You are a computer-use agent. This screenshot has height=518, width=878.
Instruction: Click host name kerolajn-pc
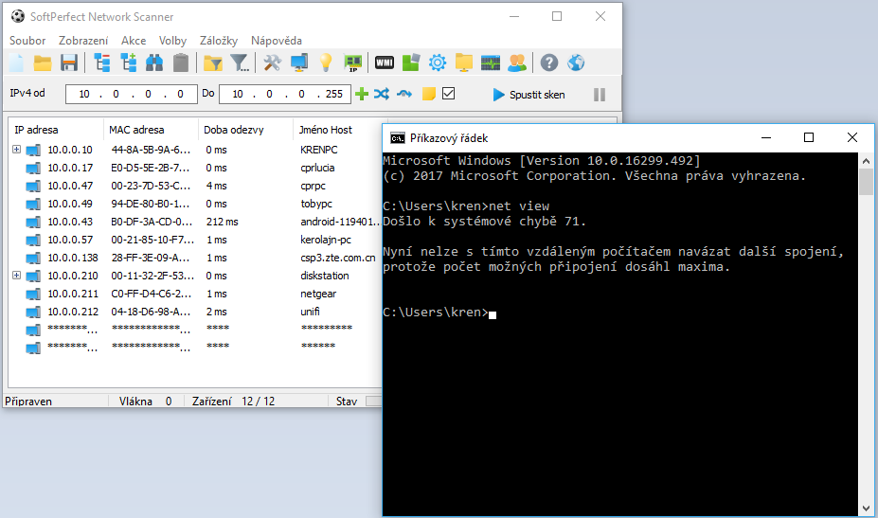tap(326, 240)
